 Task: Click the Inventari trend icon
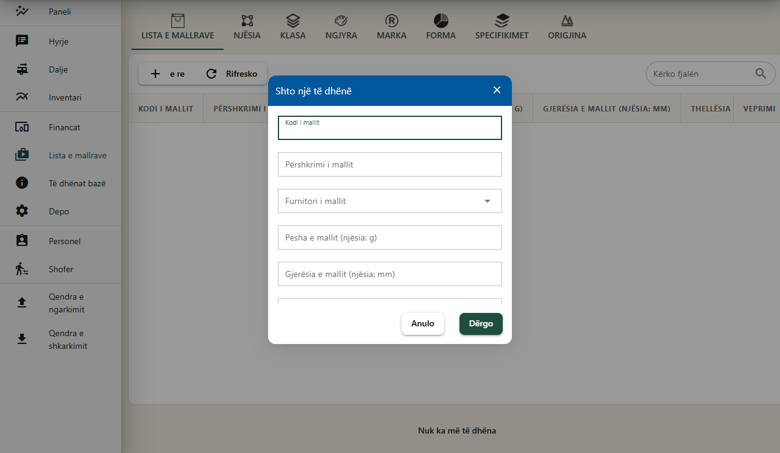tap(22, 97)
